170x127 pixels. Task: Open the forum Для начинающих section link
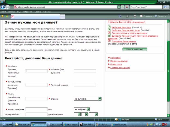click(126, 22)
